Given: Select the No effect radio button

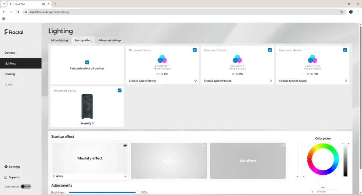Looking at the screenshot, I should [283, 145].
